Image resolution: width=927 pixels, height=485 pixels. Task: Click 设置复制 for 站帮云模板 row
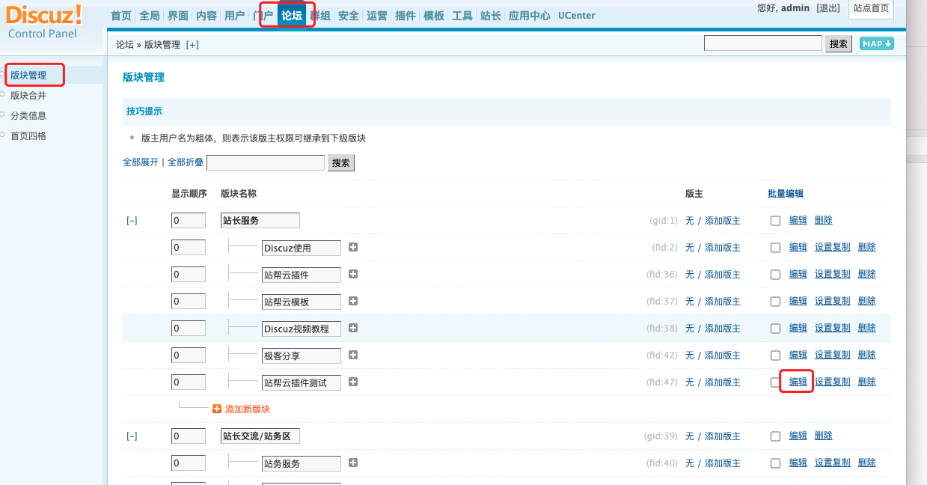tap(832, 301)
